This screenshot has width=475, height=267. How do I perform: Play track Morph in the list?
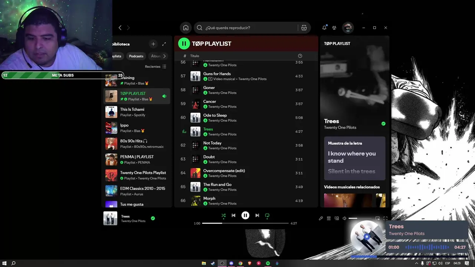coord(246,201)
